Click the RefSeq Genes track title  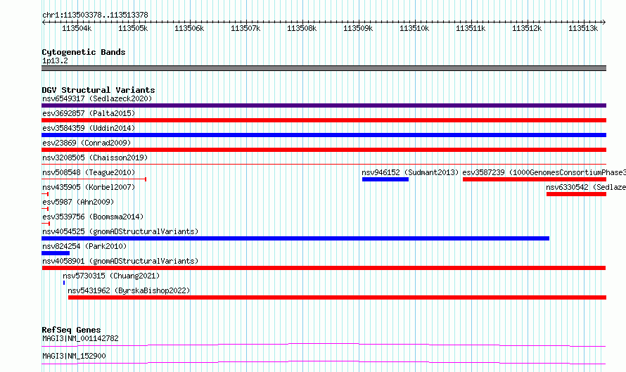click(71, 330)
